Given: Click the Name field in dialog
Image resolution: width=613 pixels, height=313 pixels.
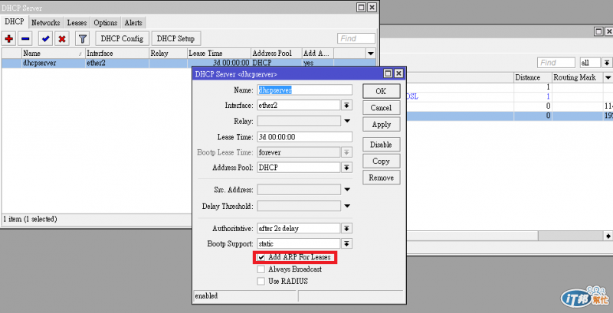Looking at the screenshot, I should point(304,90).
